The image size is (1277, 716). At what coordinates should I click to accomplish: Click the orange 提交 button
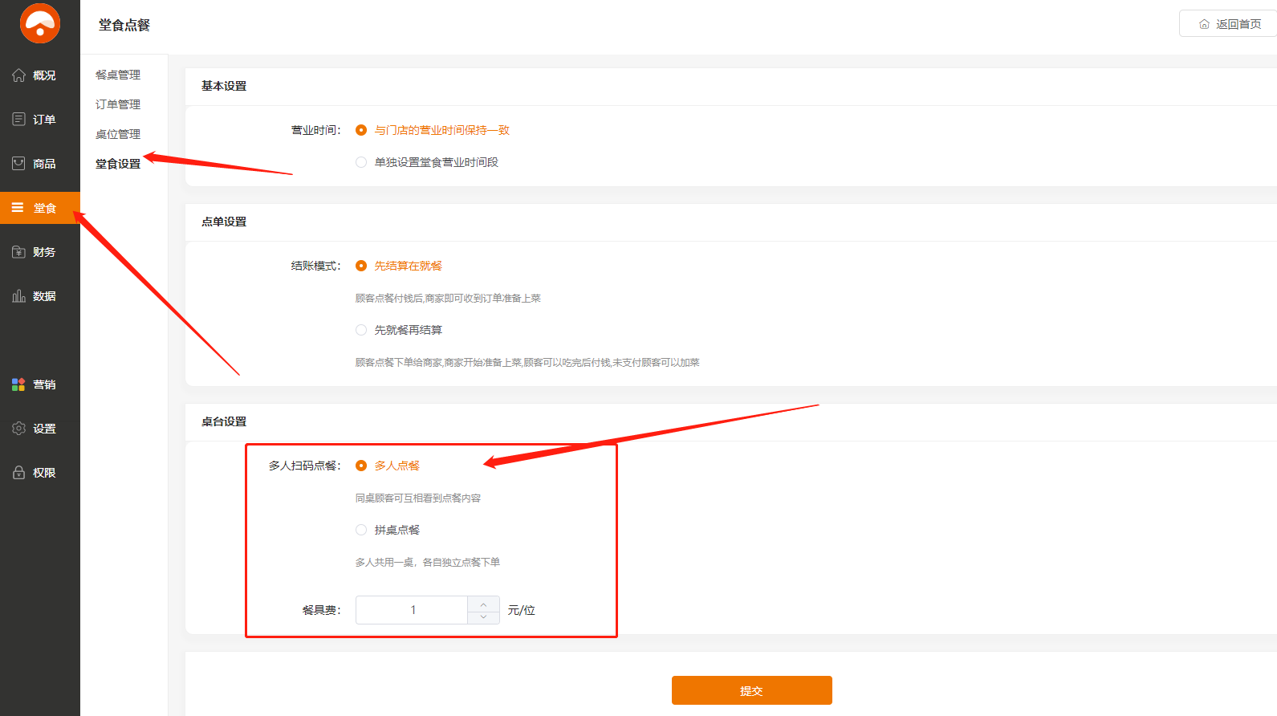pyautogui.click(x=751, y=690)
